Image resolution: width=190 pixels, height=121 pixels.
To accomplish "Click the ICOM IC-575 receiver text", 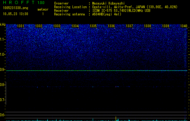I will pyautogui.click(x=121, y=11).
